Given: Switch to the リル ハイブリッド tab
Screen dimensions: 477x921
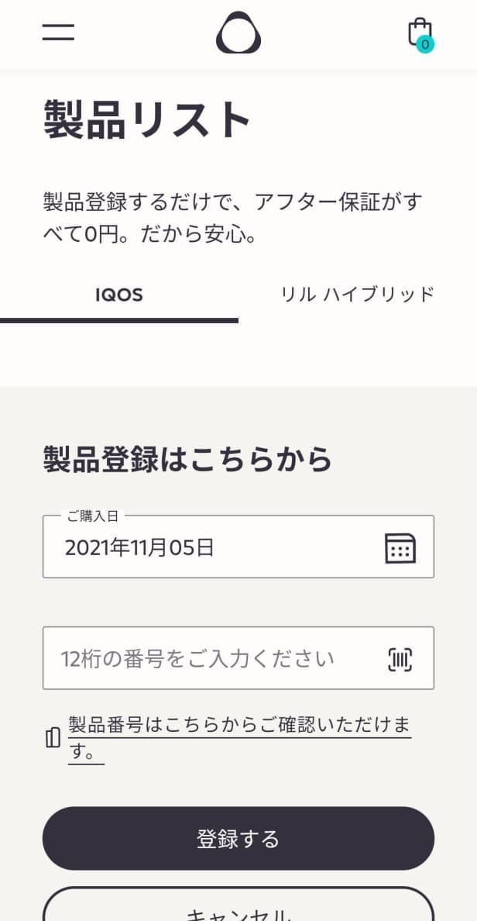Looking at the screenshot, I should (x=358, y=295).
